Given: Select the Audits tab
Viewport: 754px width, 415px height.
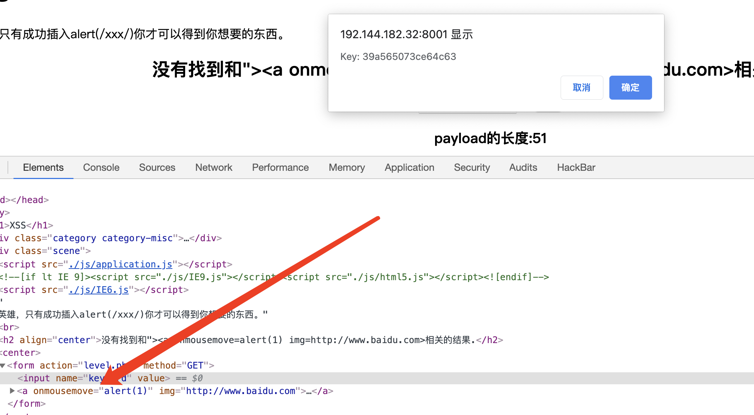Looking at the screenshot, I should [x=523, y=167].
